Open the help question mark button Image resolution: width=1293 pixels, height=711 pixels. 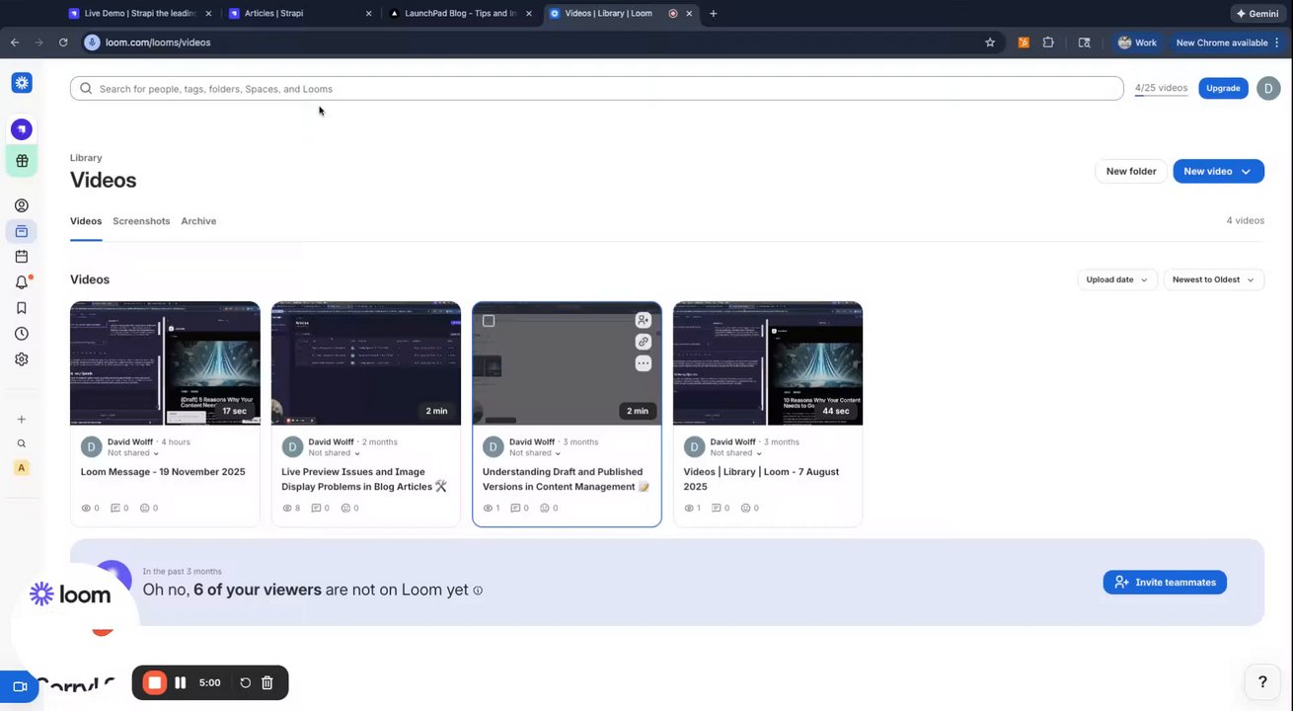pyautogui.click(x=1262, y=681)
